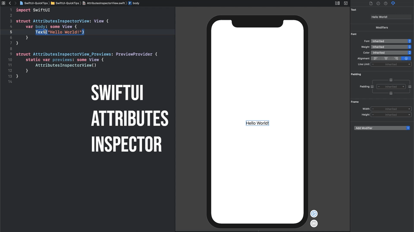This screenshot has height=232, width=414.
Task: Enable bottom padding checkbox
Action: (x=391, y=93)
